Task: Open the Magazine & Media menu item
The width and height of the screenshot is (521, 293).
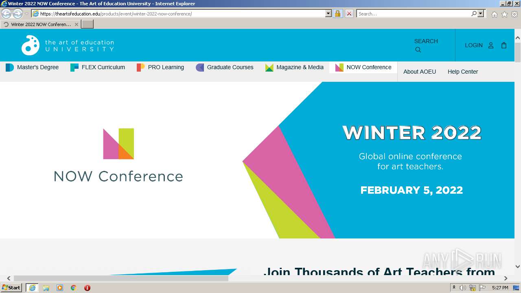Action: point(294,67)
